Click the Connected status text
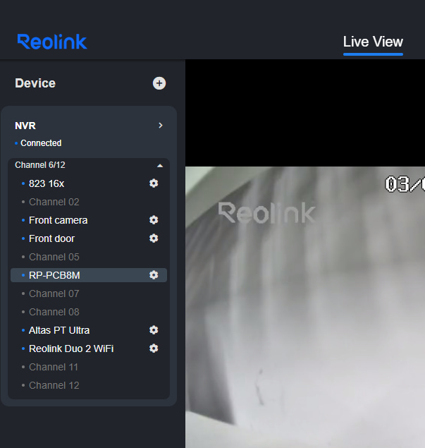This screenshot has width=425, height=448. click(41, 143)
